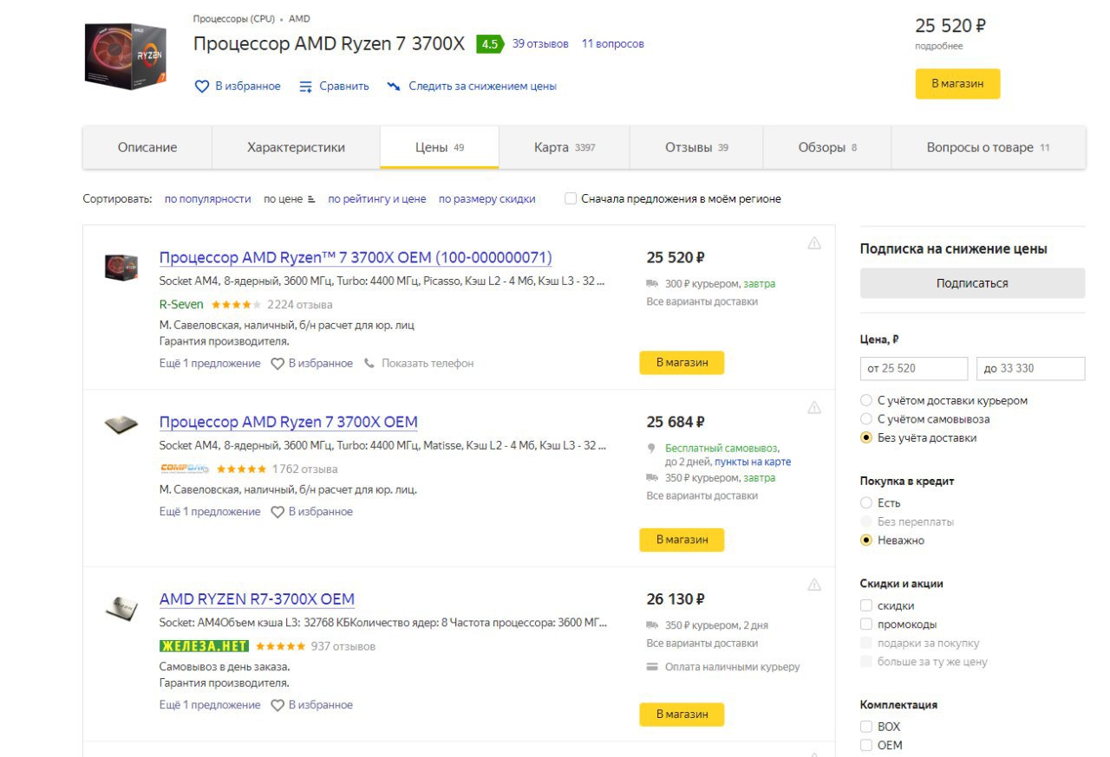Click 'Все варианты доставки' under 25 520 ₽
This screenshot has width=1110, height=757.
(702, 302)
